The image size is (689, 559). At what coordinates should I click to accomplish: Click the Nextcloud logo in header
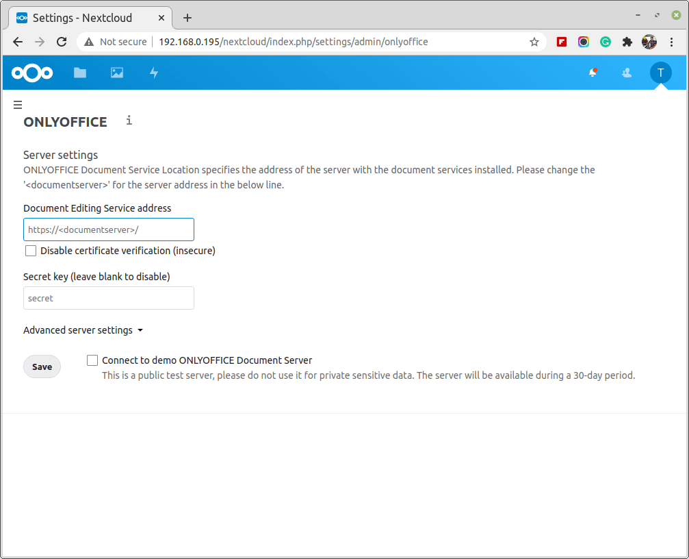point(32,73)
